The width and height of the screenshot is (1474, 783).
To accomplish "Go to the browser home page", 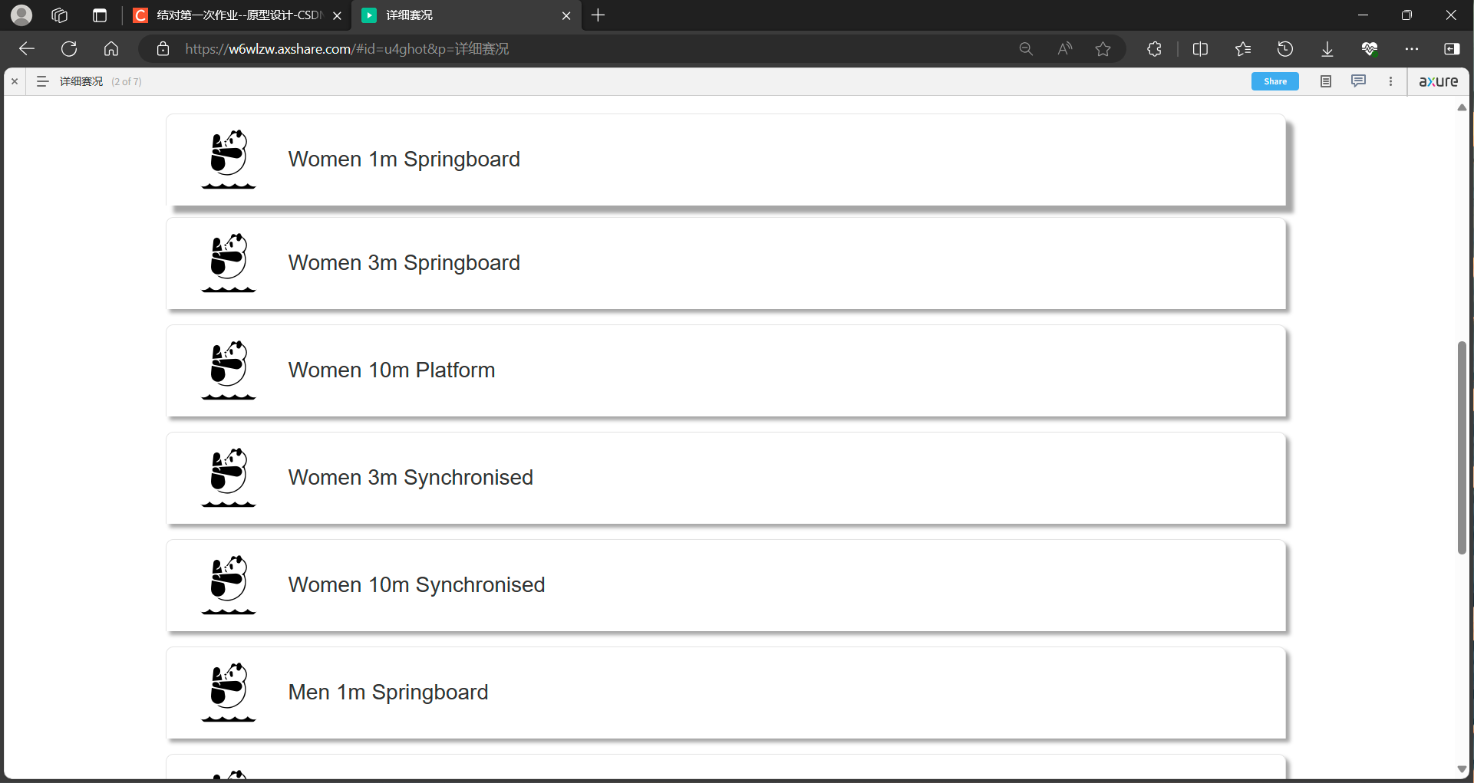I will (111, 49).
